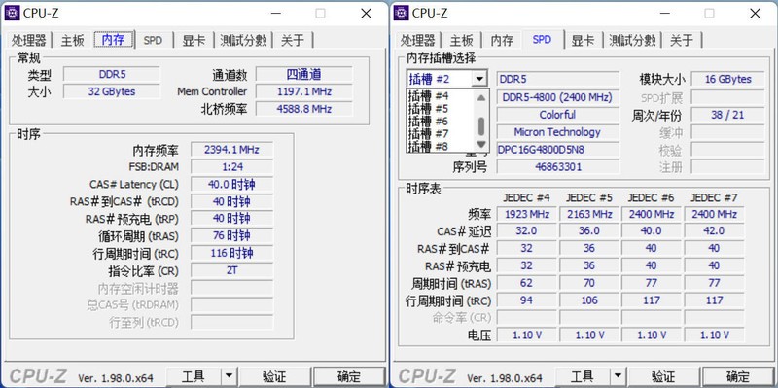Click 内存频率 value 2394.1 MHz
Image resolution: width=778 pixels, height=388 pixels.
(231, 150)
